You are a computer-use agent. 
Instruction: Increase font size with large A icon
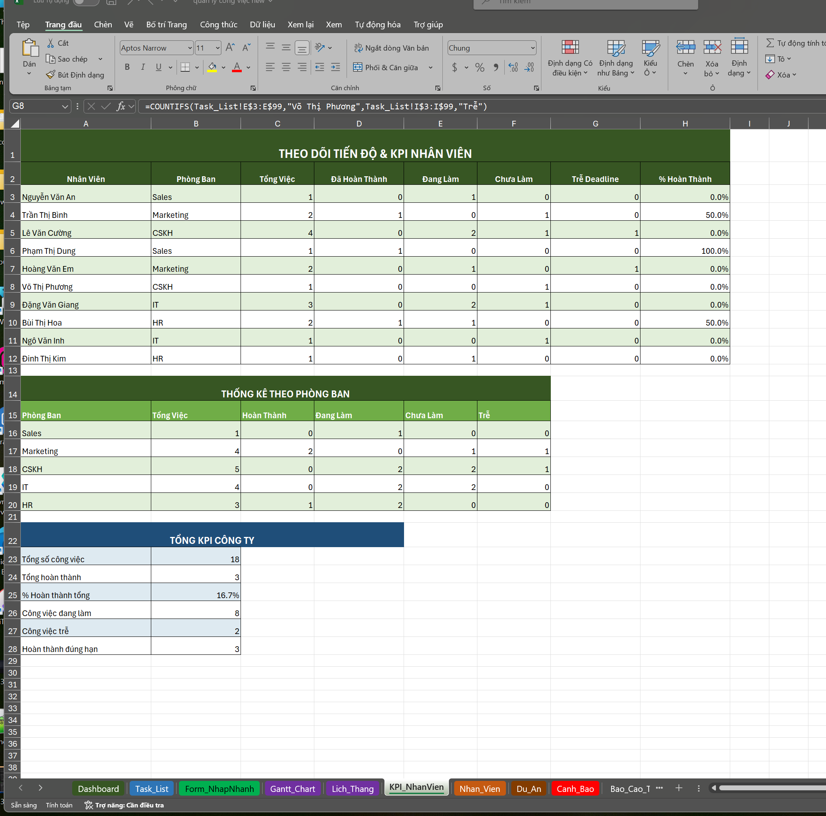point(230,47)
